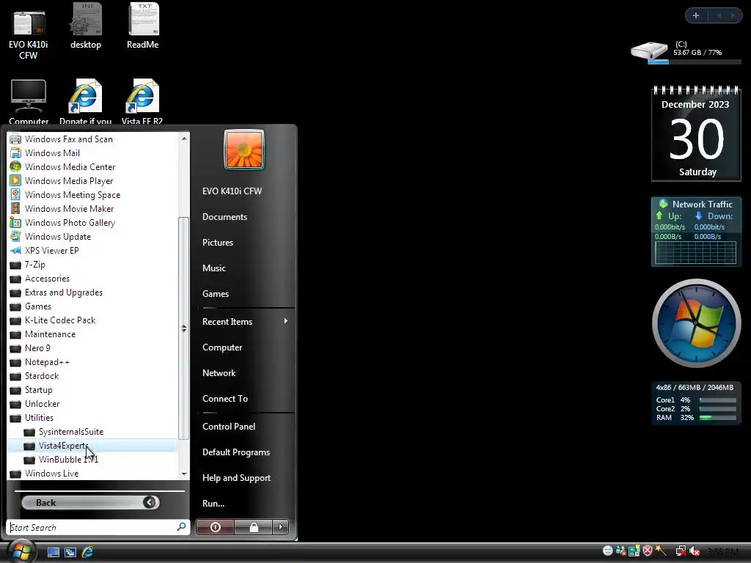
Task: Expand the Accessories folder
Action: click(x=92, y=279)
